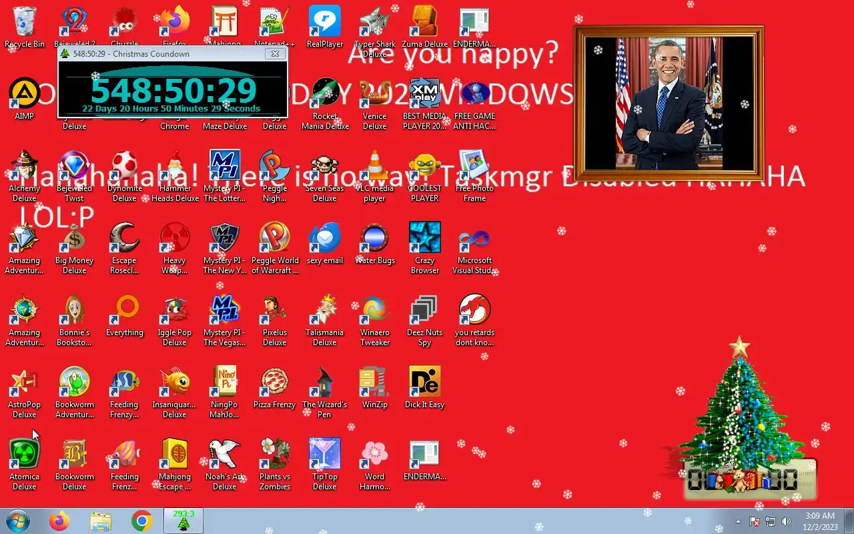
Task: Select the Peggle Nights shortcut
Action: (275, 176)
